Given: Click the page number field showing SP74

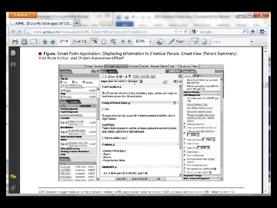Looking at the screenshot, I should tap(64, 41).
